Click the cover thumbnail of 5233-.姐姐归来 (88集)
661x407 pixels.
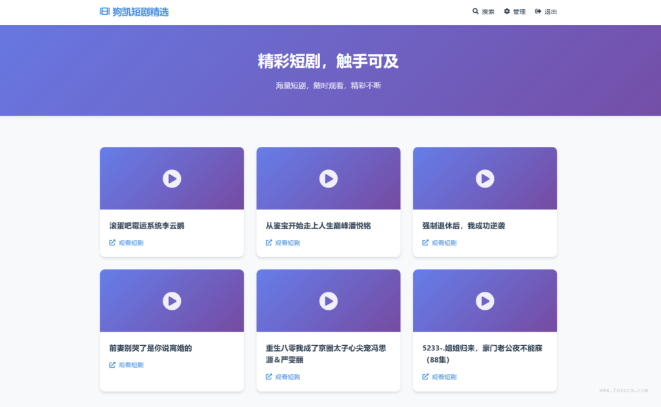click(x=485, y=300)
